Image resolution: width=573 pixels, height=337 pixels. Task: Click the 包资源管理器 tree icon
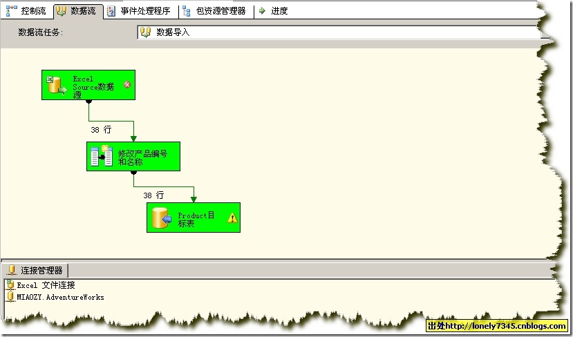click(187, 11)
